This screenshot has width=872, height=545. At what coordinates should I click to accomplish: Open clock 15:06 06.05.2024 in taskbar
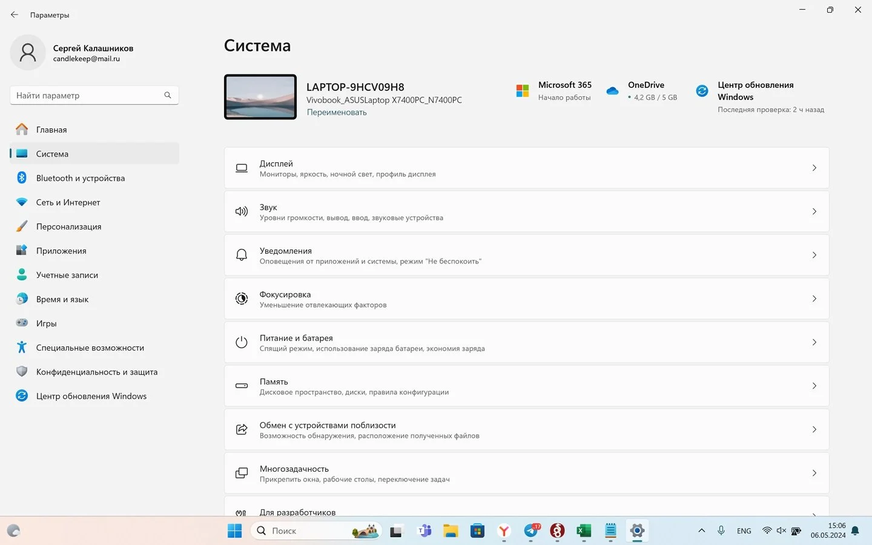pos(828,530)
